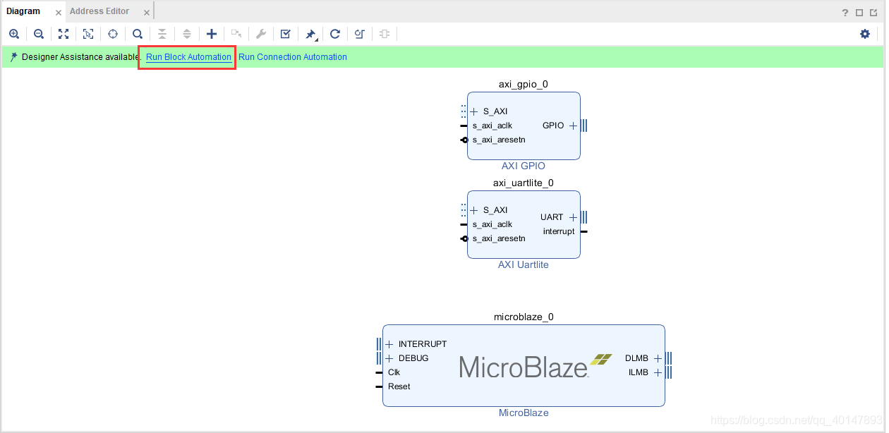The height and width of the screenshot is (433, 889).
Task: Click the Help question mark icon
Action: pos(845,11)
